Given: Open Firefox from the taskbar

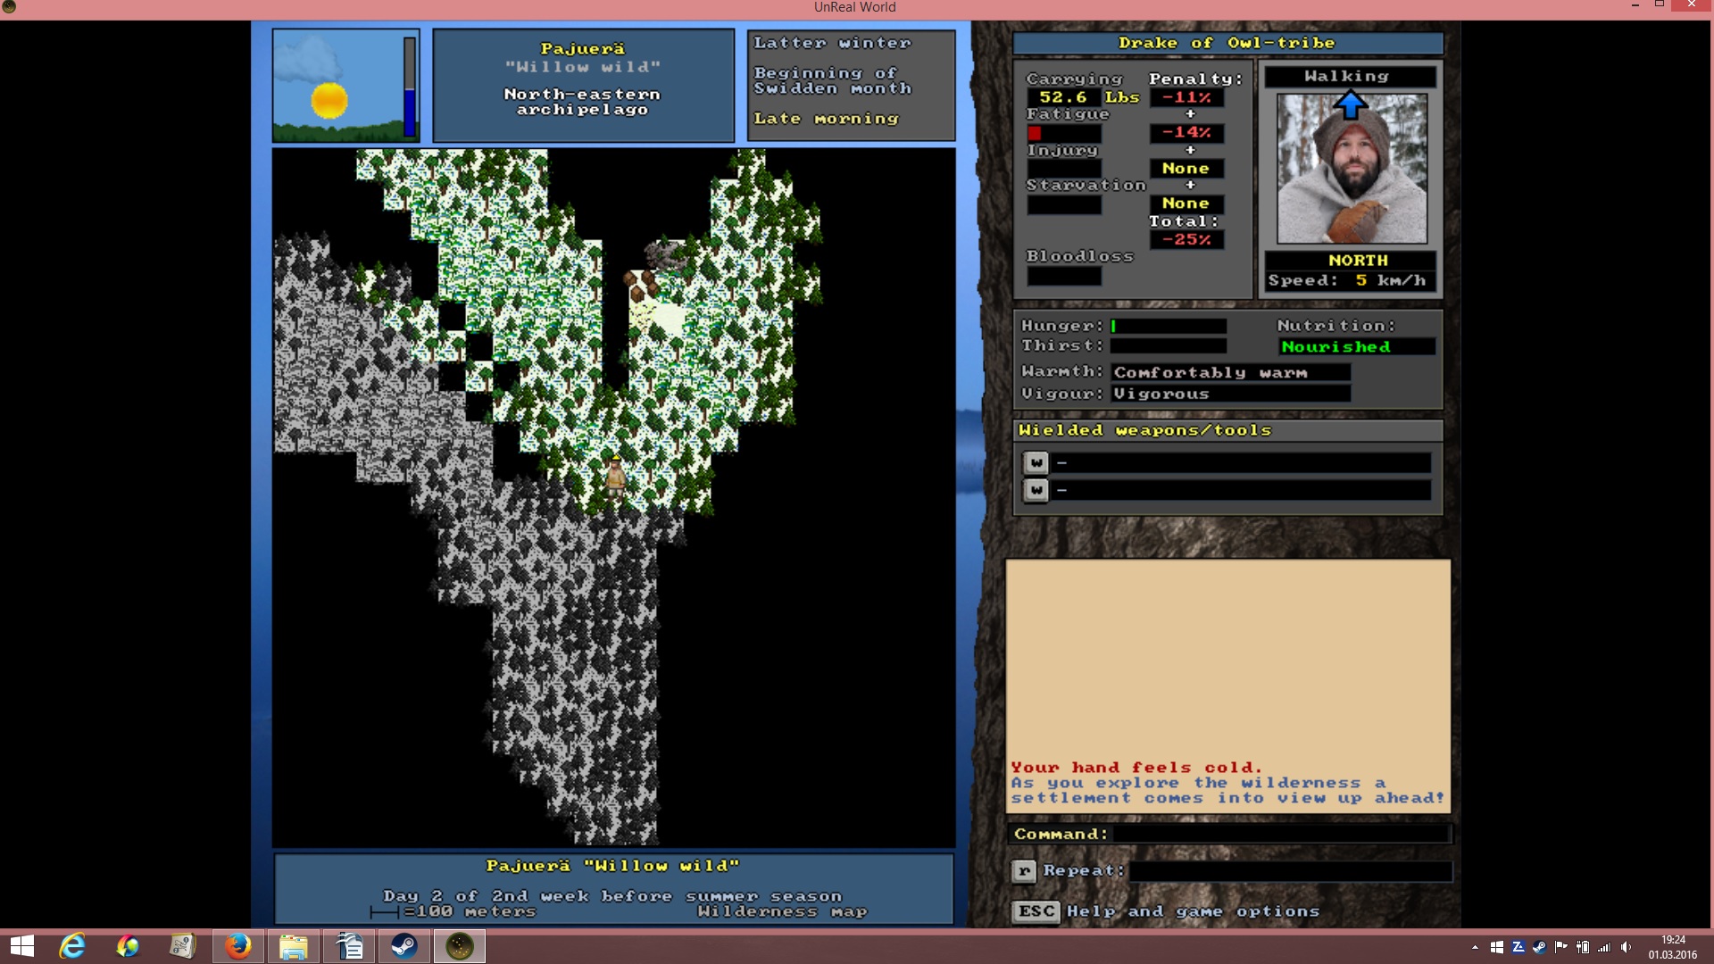Looking at the screenshot, I should tap(237, 946).
